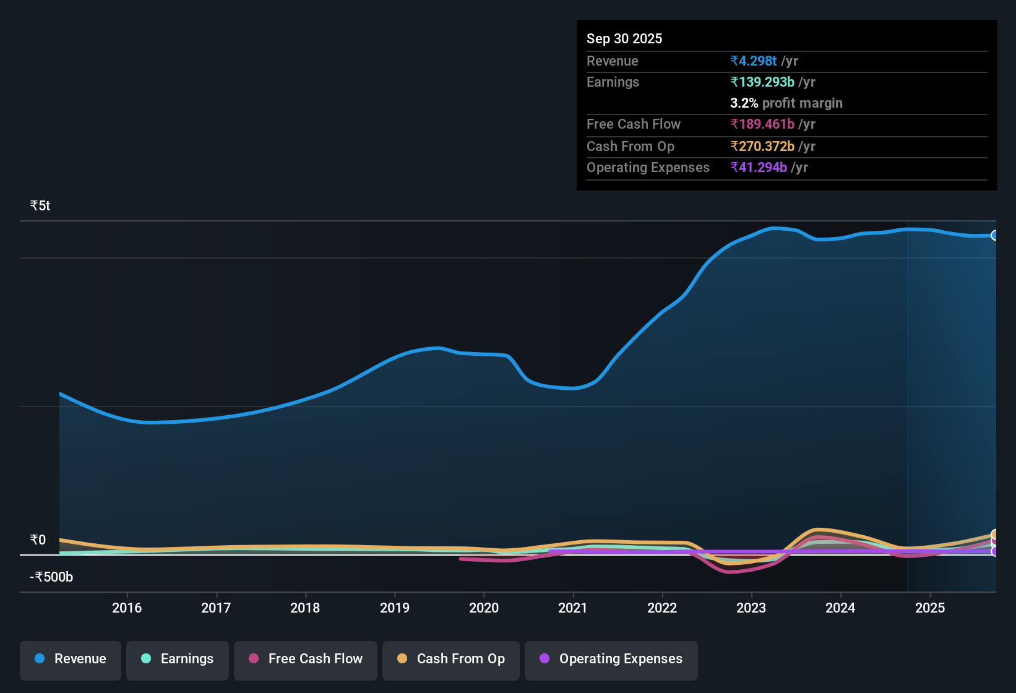Click the orange Cash From Op dot
Image resolution: width=1016 pixels, height=693 pixels.
(x=403, y=659)
